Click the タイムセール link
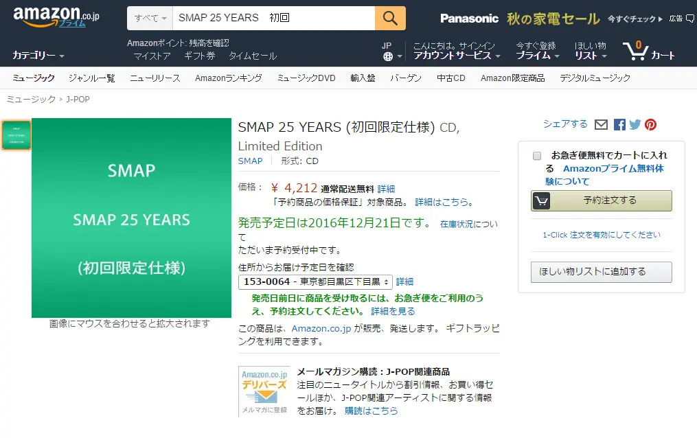This screenshot has width=697, height=438. click(x=253, y=56)
